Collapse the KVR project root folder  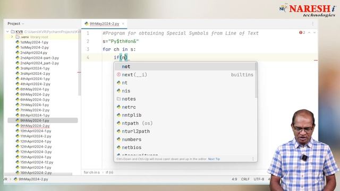tap(7, 32)
